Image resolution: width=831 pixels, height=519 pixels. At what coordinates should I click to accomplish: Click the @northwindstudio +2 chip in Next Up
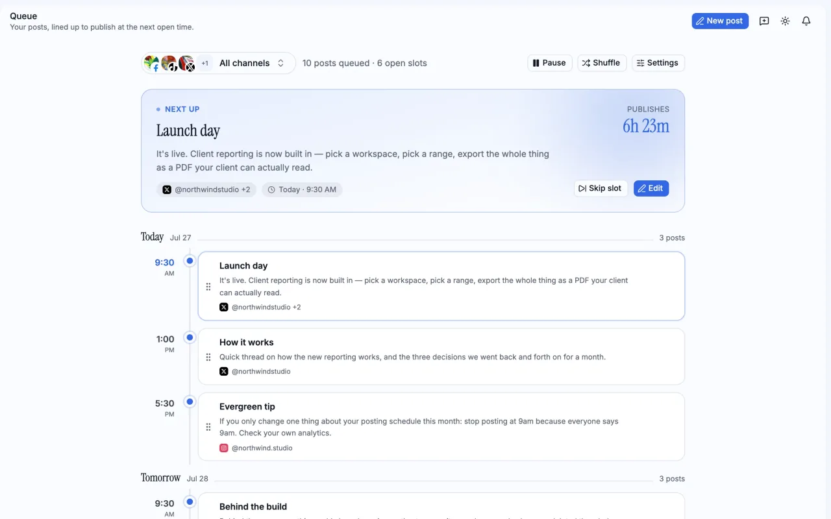pos(206,189)
